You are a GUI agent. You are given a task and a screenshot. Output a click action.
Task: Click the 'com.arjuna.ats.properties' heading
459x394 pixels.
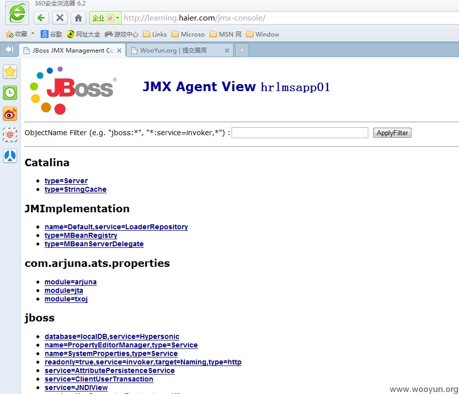[97, 263]
